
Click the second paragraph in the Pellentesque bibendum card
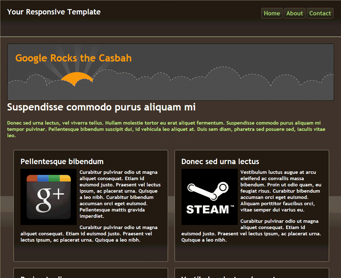click(89, 234)
